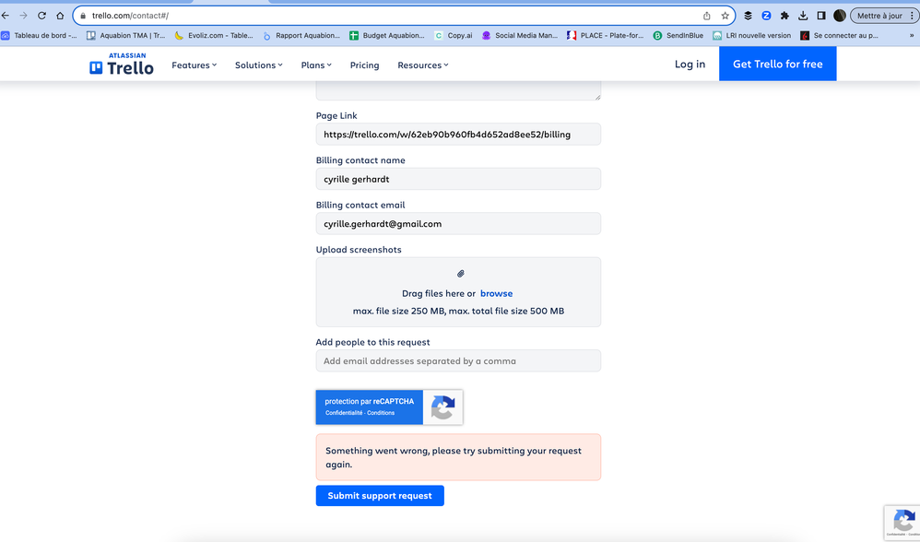Open the Se connecter au p... bookmark
Image resolution: width=920 pixels, height=542 pixels.
(x=839, y=36)
